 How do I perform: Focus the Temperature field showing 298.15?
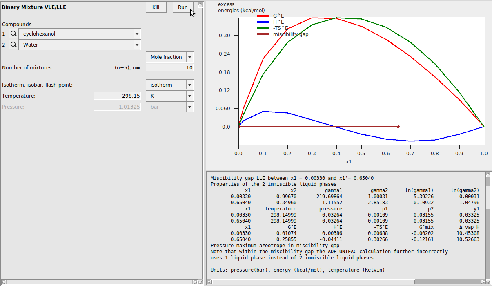click(118, 96)
